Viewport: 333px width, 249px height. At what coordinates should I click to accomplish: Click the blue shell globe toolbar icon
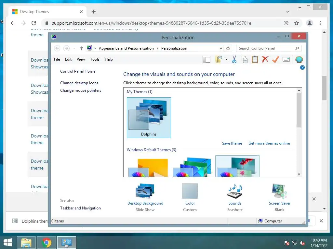coord(299,60)
